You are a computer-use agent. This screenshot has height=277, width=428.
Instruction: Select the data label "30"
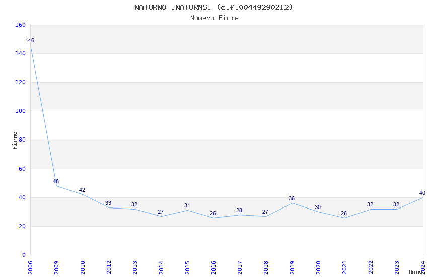coord(318,207)
